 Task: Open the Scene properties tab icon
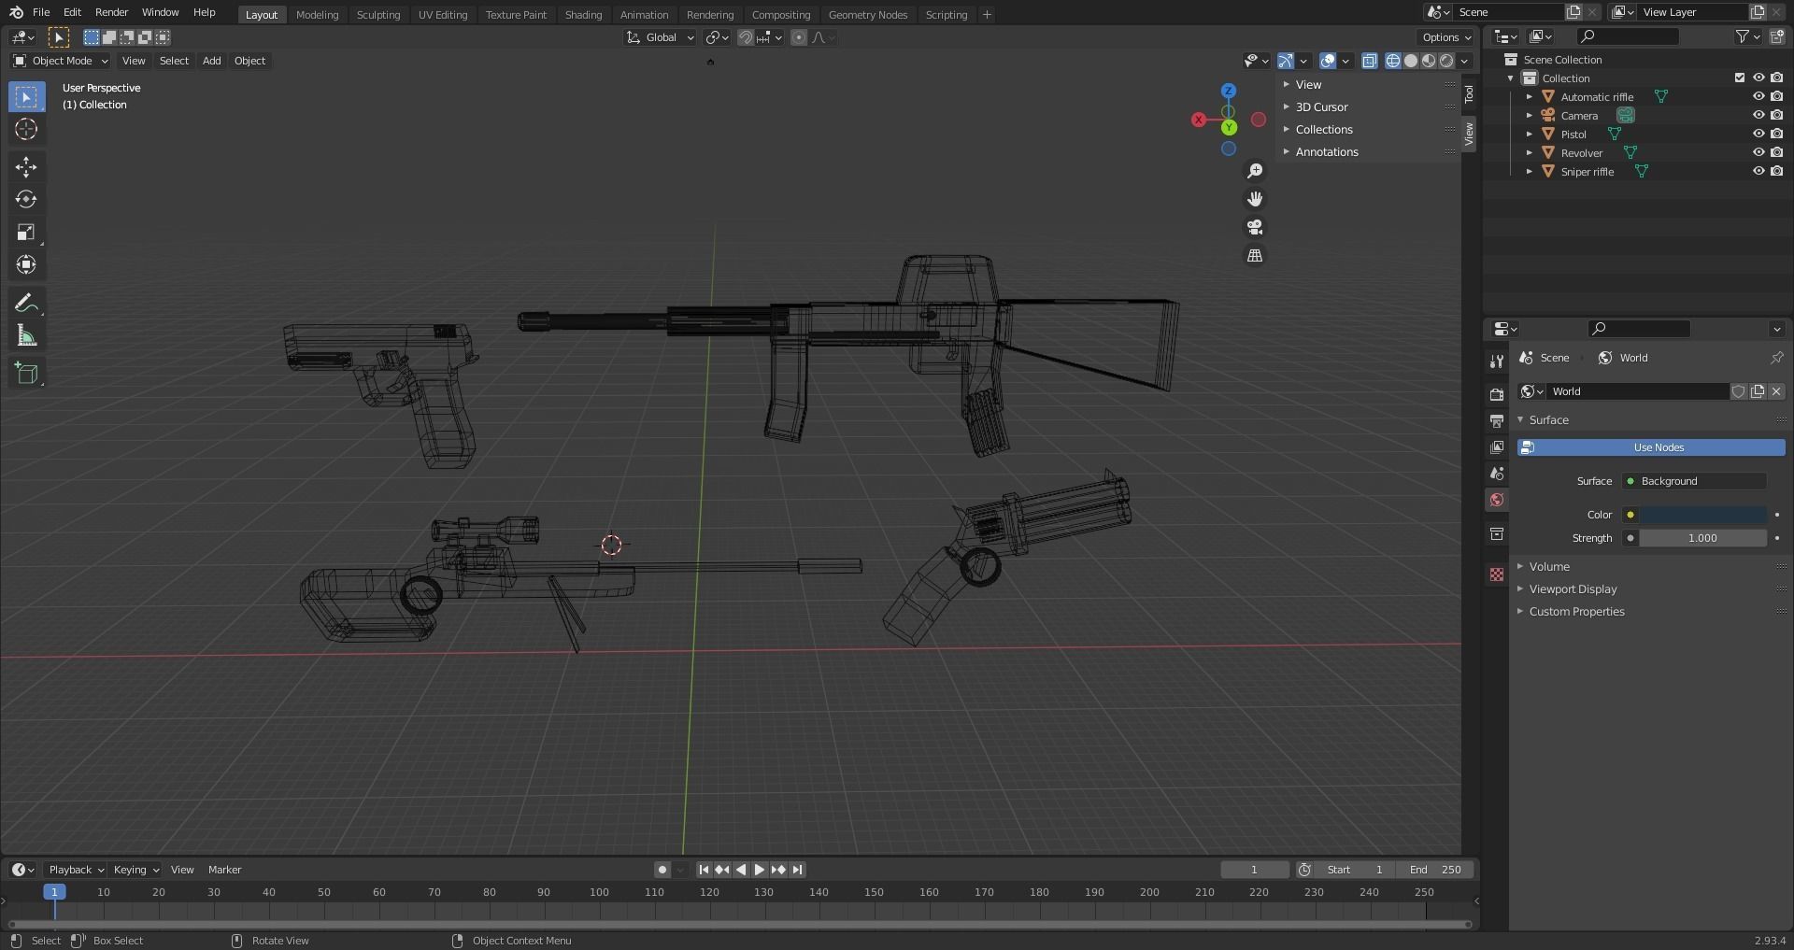[x=1497, y=474]
